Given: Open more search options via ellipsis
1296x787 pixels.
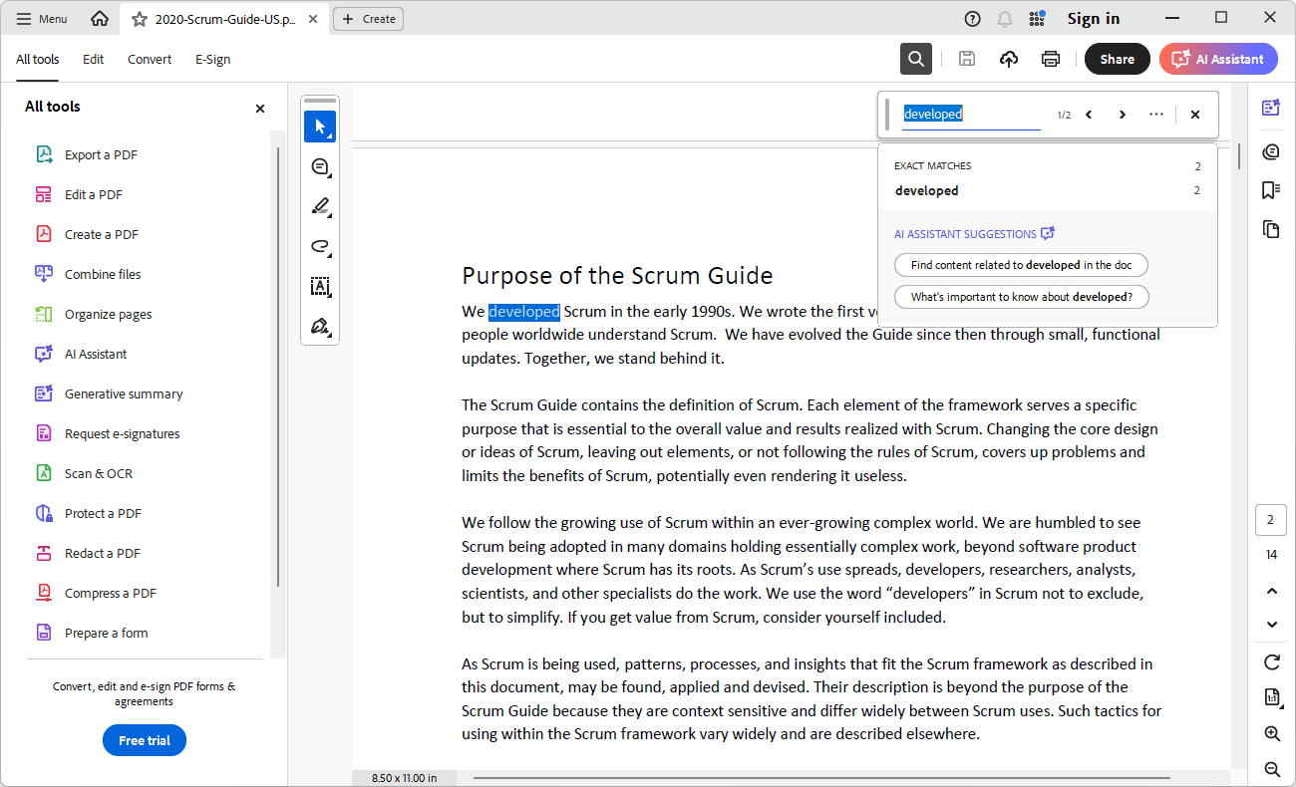Looking at the screenshot, I should (1155, 114).
